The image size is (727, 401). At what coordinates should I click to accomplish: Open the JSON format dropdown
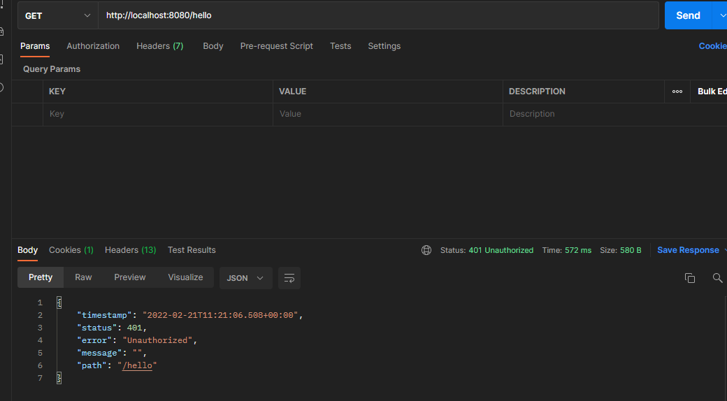[246, 278]
